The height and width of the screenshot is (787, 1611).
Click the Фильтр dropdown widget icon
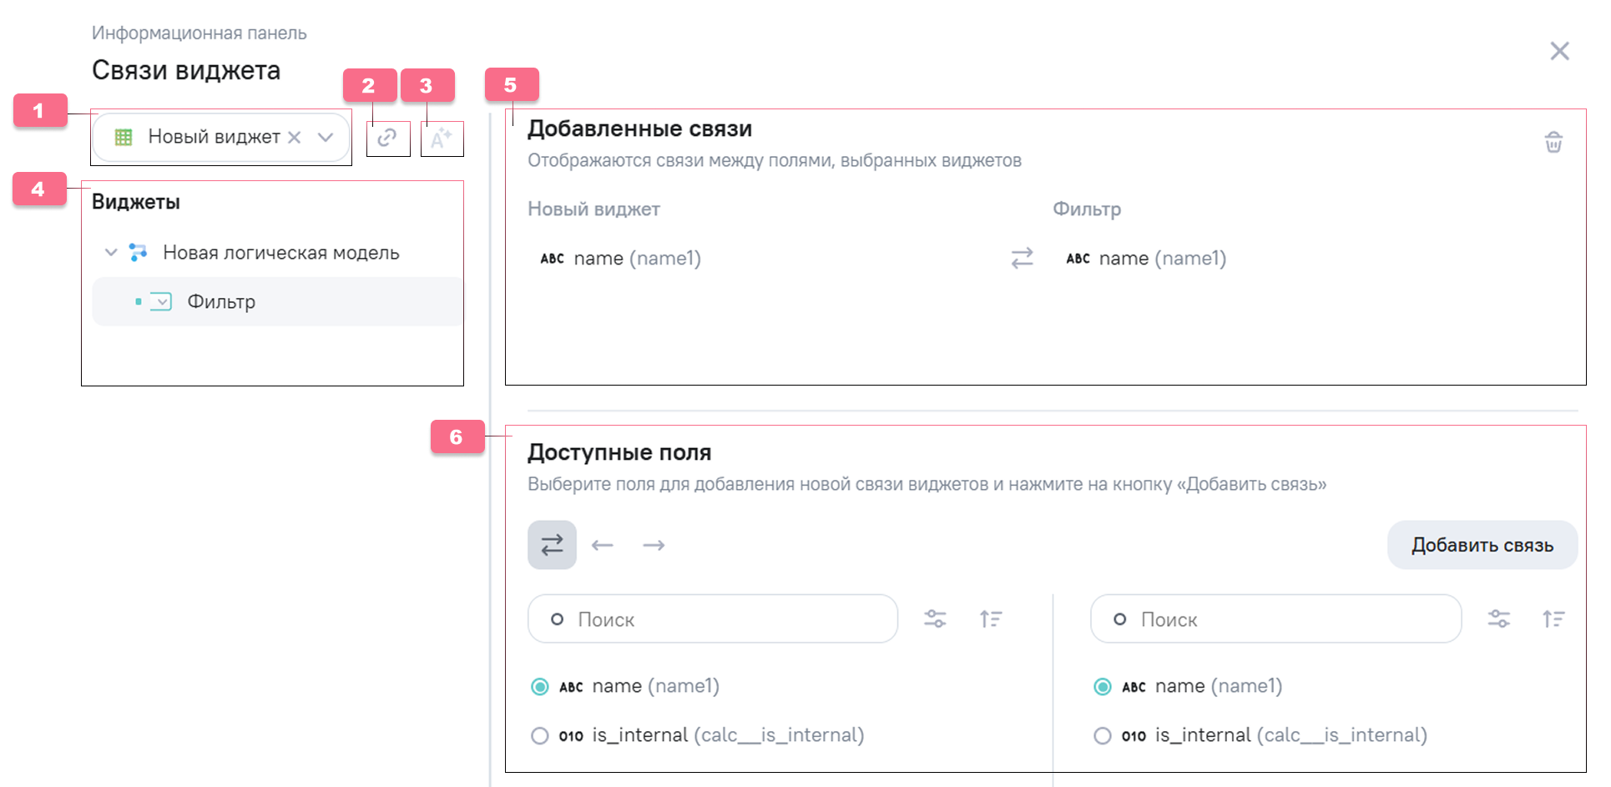[161, 301]
